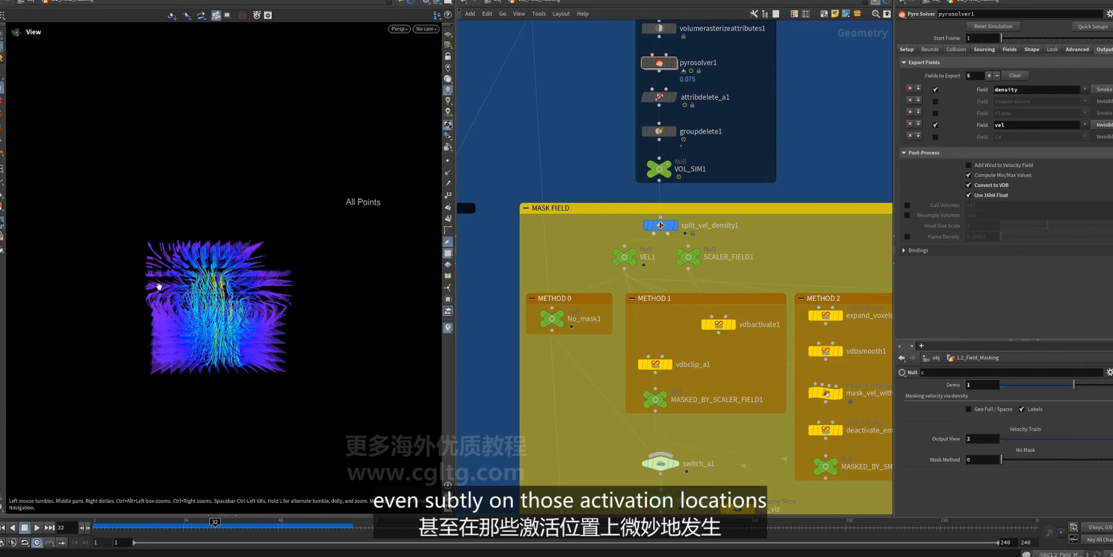Toggle the Convert to VDB checkbox
Viewport: 1113px width, 557px height.
click(x=968, y=185)
